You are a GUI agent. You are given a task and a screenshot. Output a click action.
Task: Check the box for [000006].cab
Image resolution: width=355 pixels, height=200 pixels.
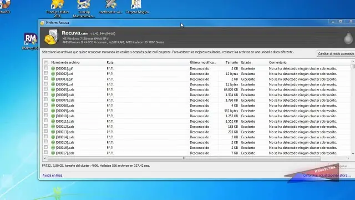(x=45, y=94)
